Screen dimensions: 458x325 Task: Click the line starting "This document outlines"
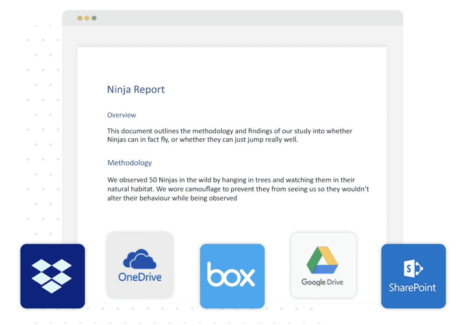click(230, 131)
